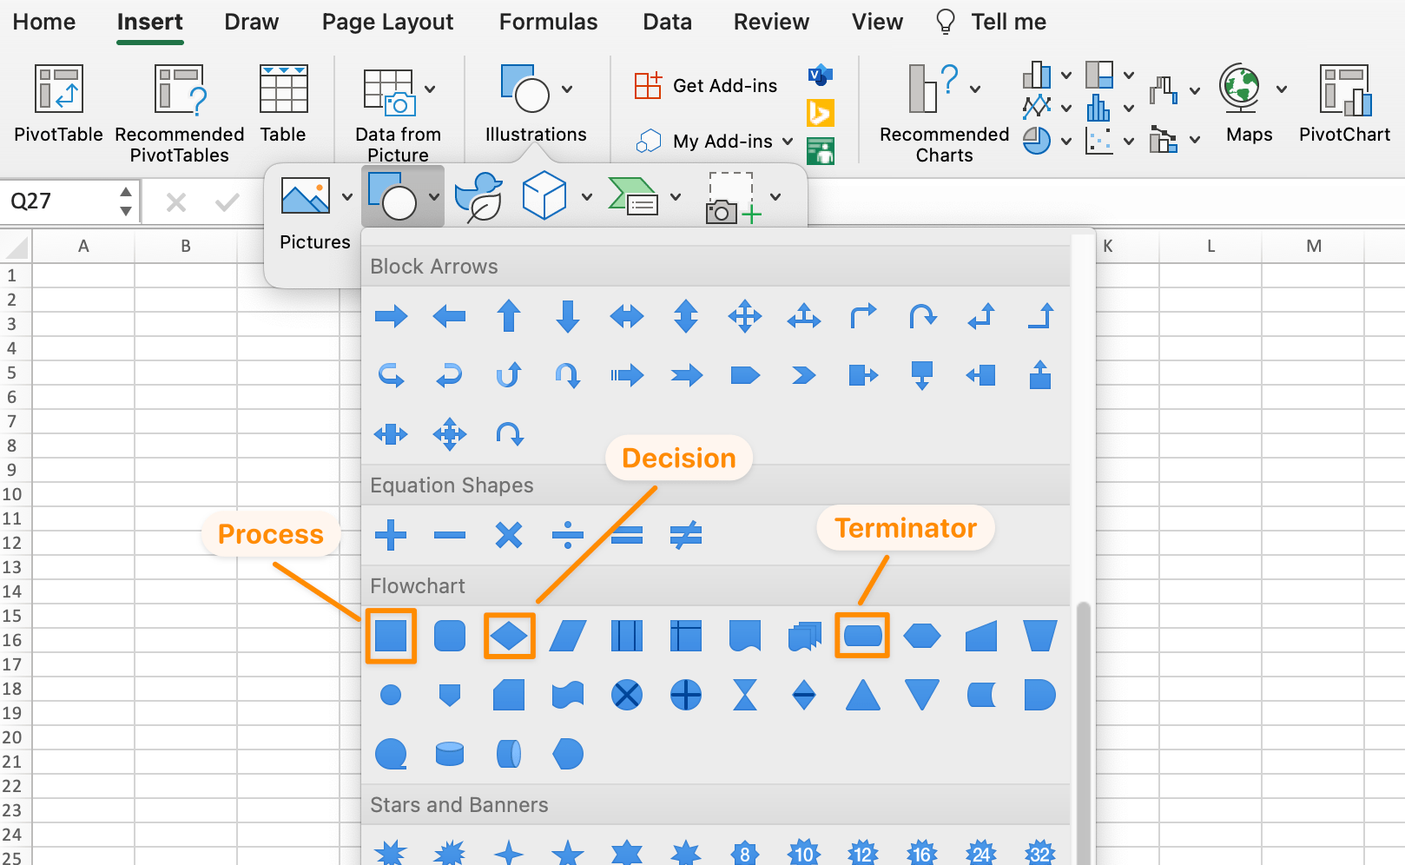Switch to the Page Layout tab
This screenshot has width=1405, height=865.
click(387, 23)
